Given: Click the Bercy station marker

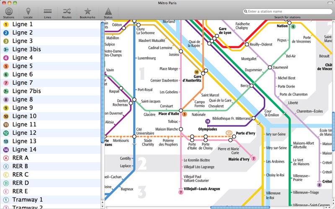Looking at the screenshot, I should 252,86.
